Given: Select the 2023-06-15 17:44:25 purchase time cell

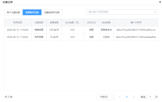Looking at the screenshot, I should [18, 37].
